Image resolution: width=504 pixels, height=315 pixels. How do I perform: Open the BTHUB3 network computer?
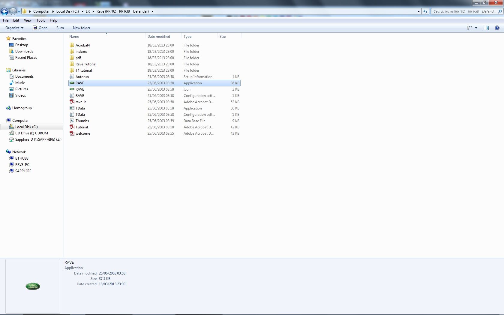click(22, 158)
